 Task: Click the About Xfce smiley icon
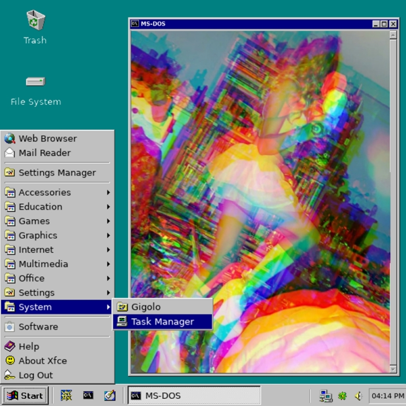point(10,361)
